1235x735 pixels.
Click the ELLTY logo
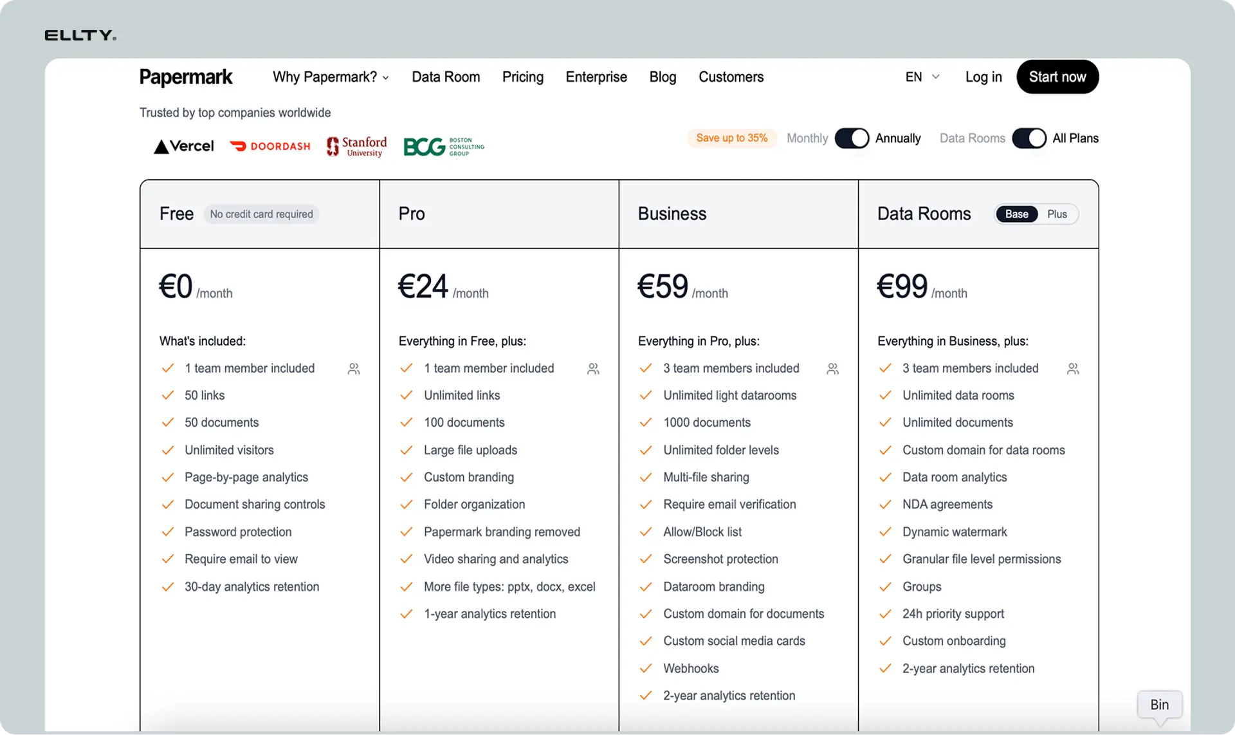(x=80, y=35)
